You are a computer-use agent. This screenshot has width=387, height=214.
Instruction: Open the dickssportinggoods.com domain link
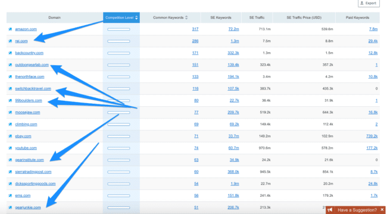[x=35, y=184]
